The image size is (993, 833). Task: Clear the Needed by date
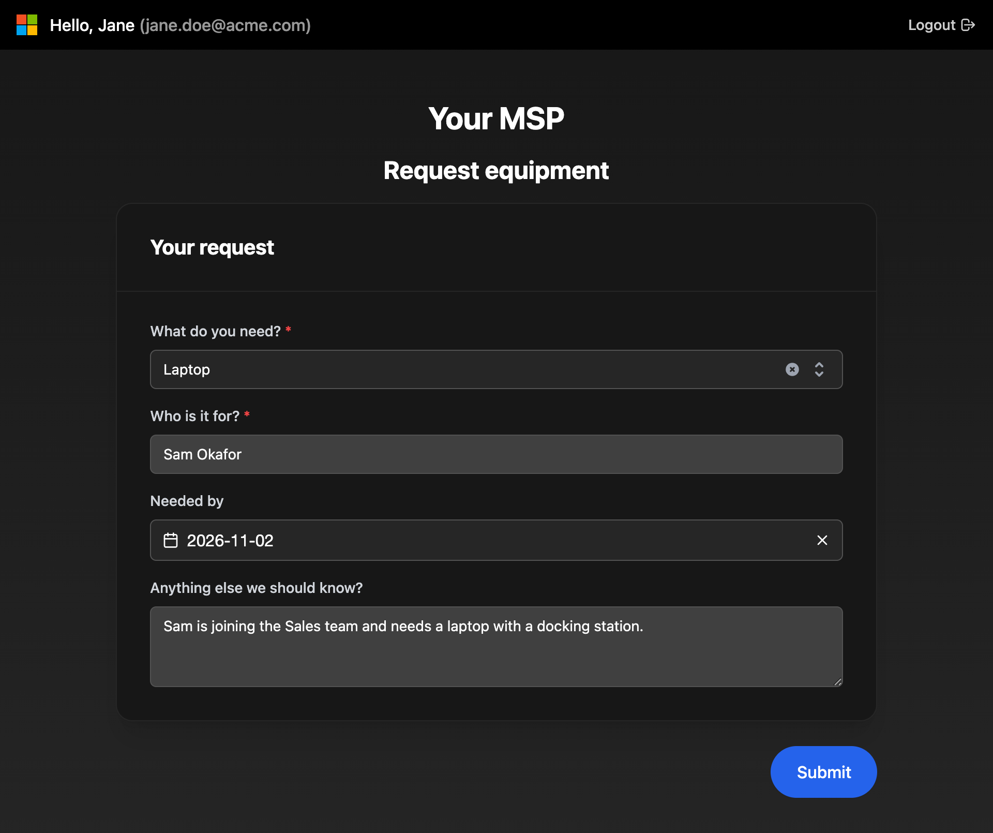(822, 540)
